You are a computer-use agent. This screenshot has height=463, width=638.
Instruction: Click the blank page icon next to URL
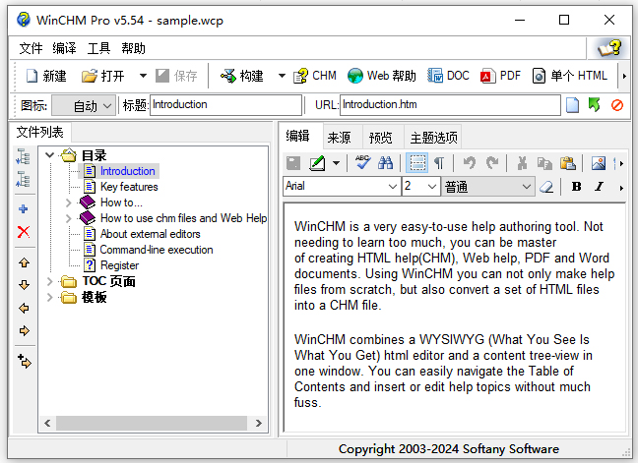pos(572,105)
